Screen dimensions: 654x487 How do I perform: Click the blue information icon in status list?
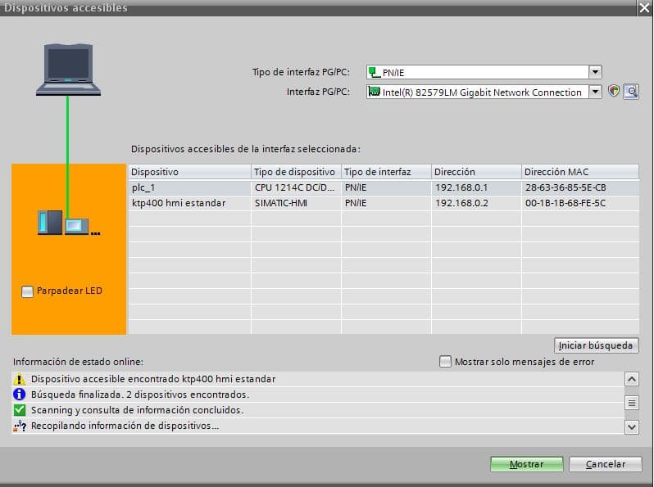click(20, 395)
